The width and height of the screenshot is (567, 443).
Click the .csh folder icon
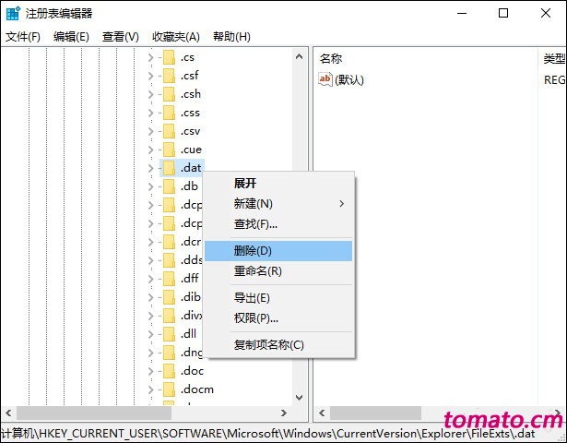click(x=169, y=94)
